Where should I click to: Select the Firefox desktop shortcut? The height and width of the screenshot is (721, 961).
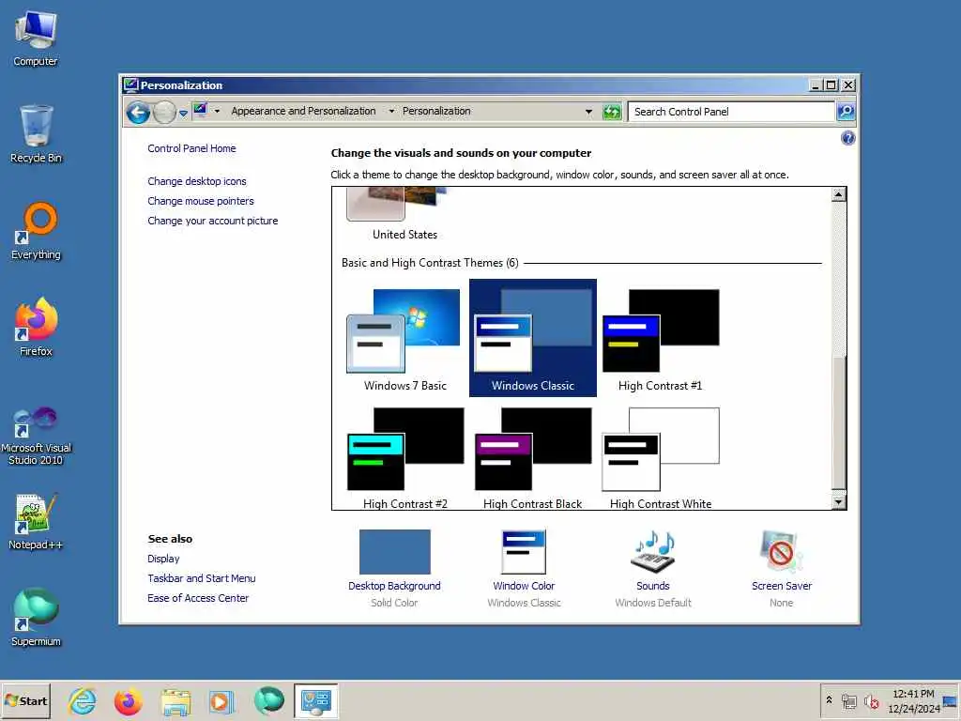point(36,328)
